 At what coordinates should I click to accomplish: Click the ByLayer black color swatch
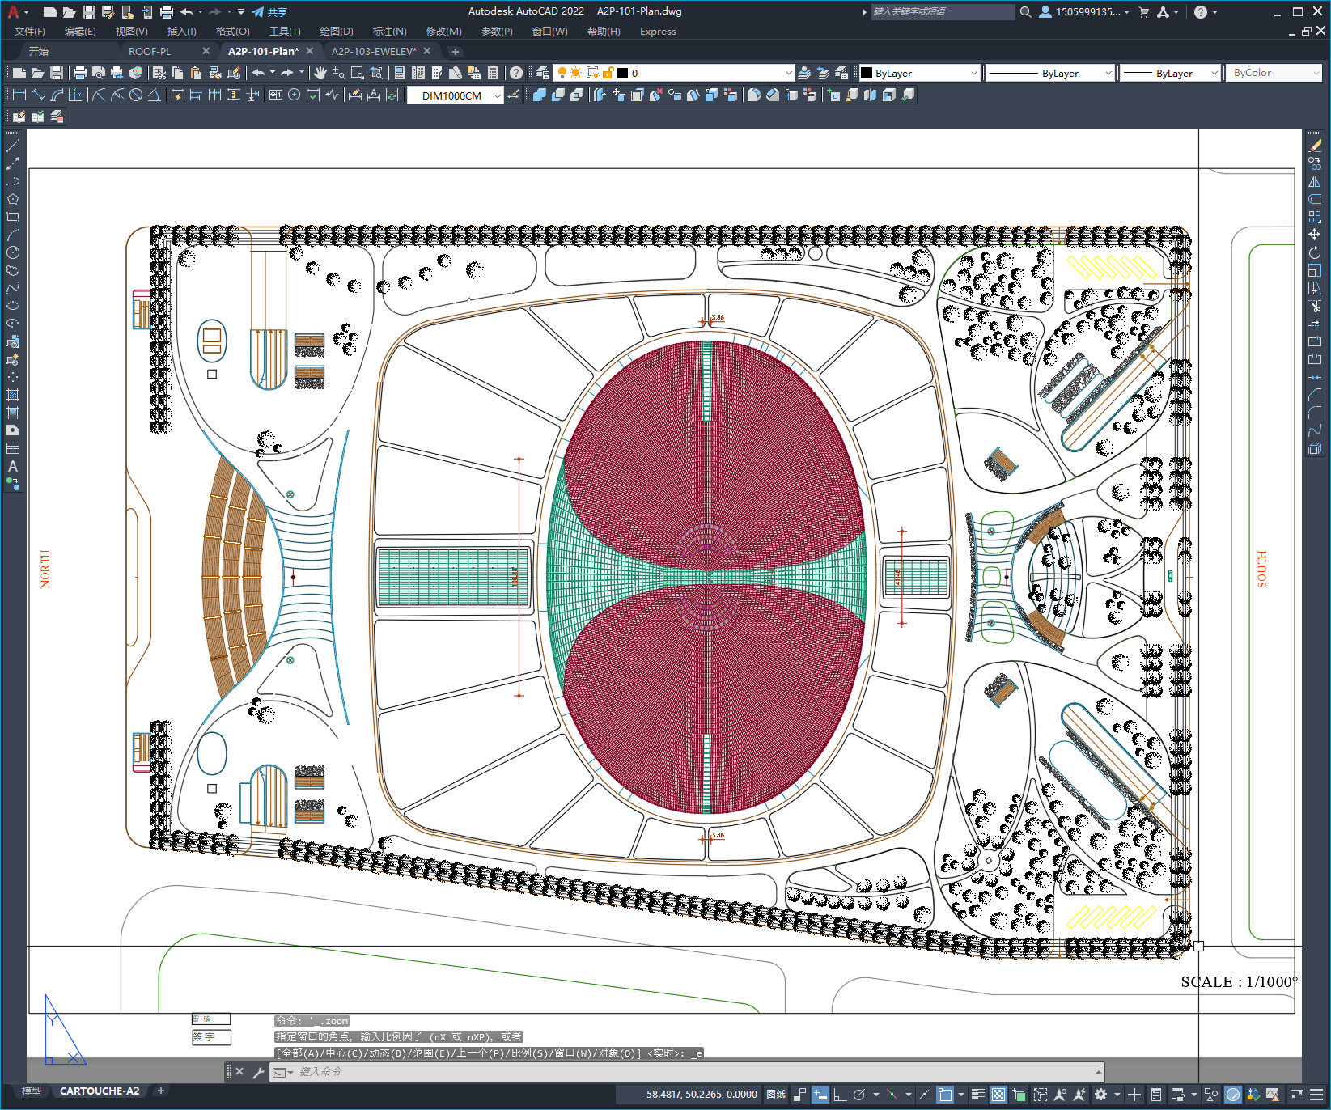click(867, 73)
